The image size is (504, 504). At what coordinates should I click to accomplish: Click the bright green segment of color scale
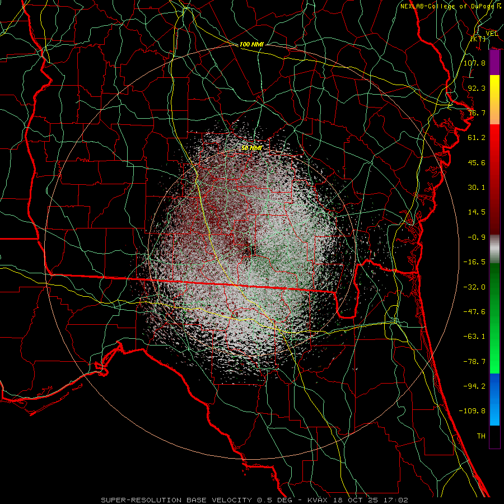(x=494, y=318)
